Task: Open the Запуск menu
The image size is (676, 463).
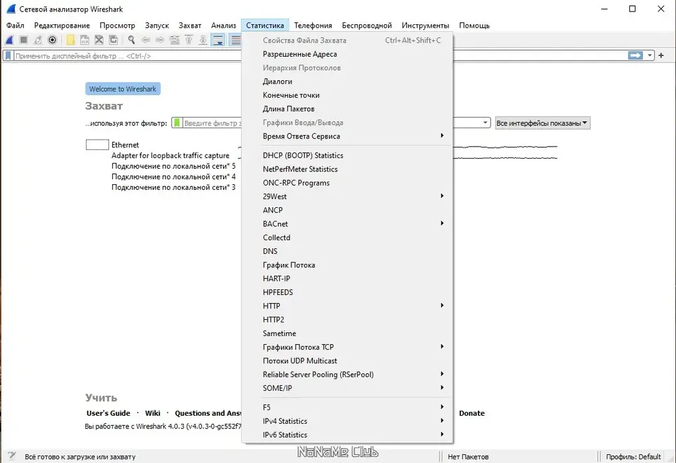Action: [157, 26]
